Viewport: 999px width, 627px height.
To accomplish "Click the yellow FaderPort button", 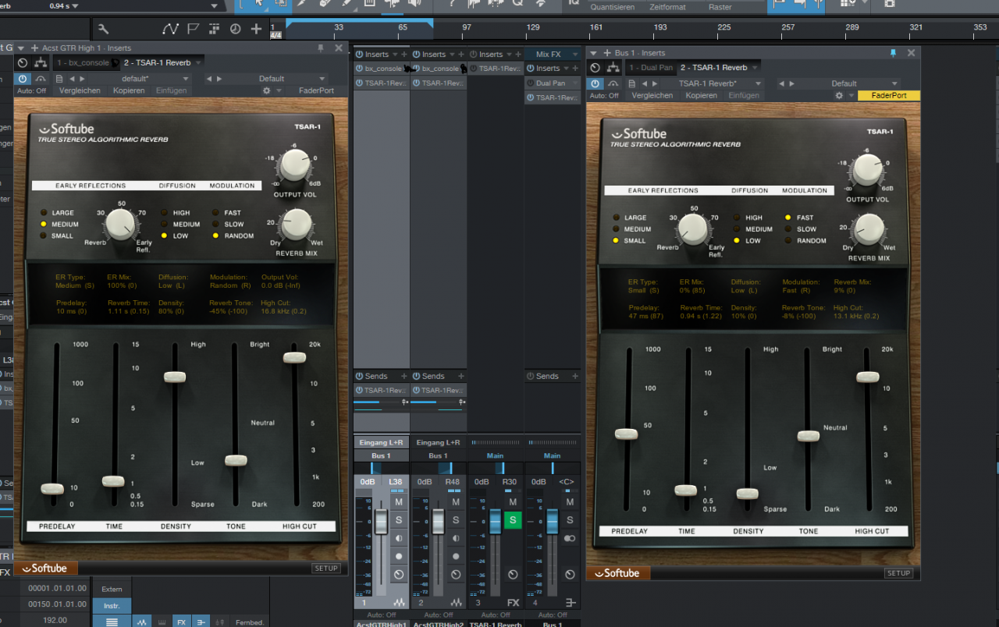I will [889, 96].
